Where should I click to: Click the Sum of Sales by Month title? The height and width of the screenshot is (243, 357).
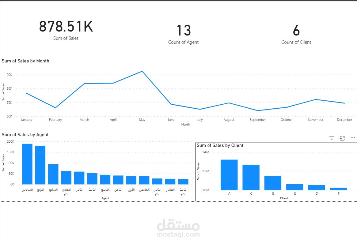25,61
